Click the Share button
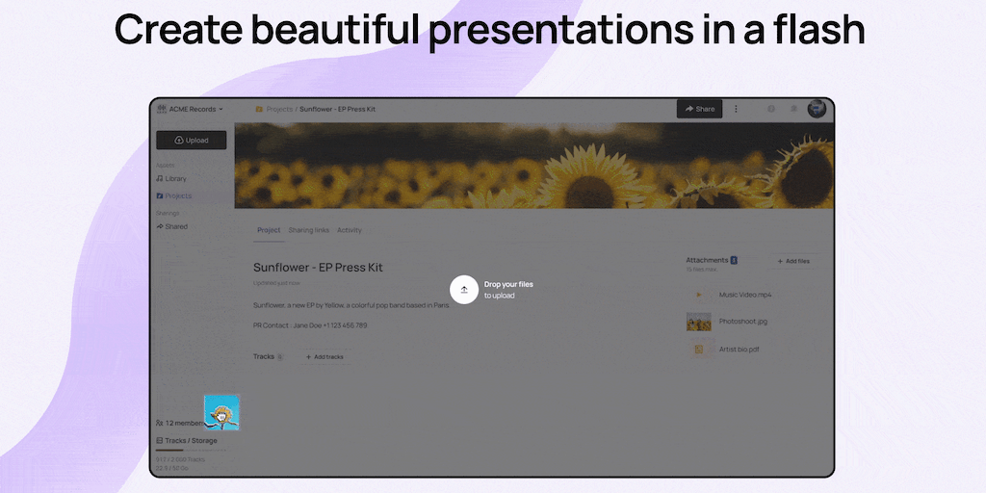Viewport: 986px width, 493px height. click(700, 110)
